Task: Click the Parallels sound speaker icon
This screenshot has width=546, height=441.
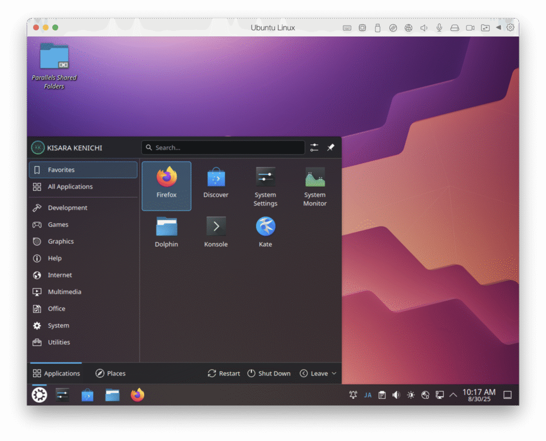Action: pyautogui.click(x=424, y=28)
